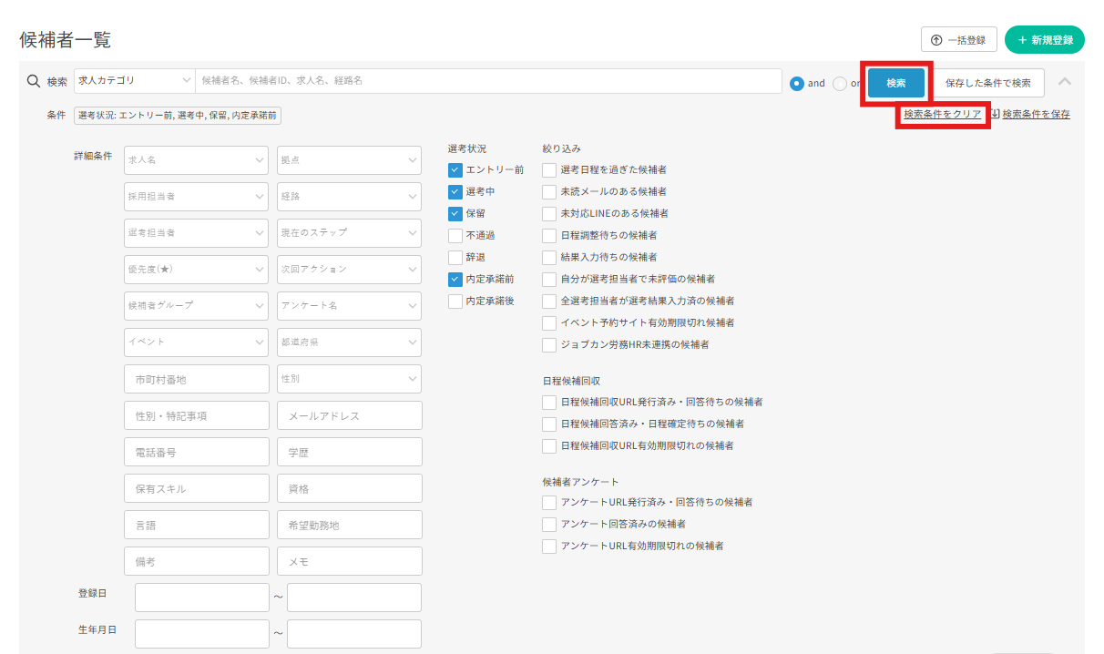Expand the 採用担当者 dropdown
Viewport: 1104px width, 654px height.
196,197
